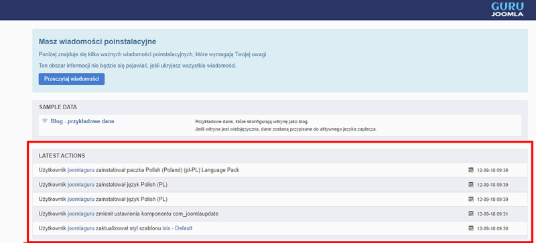Select timestamp 12-09-18 09:31

[x=492, y=214]
